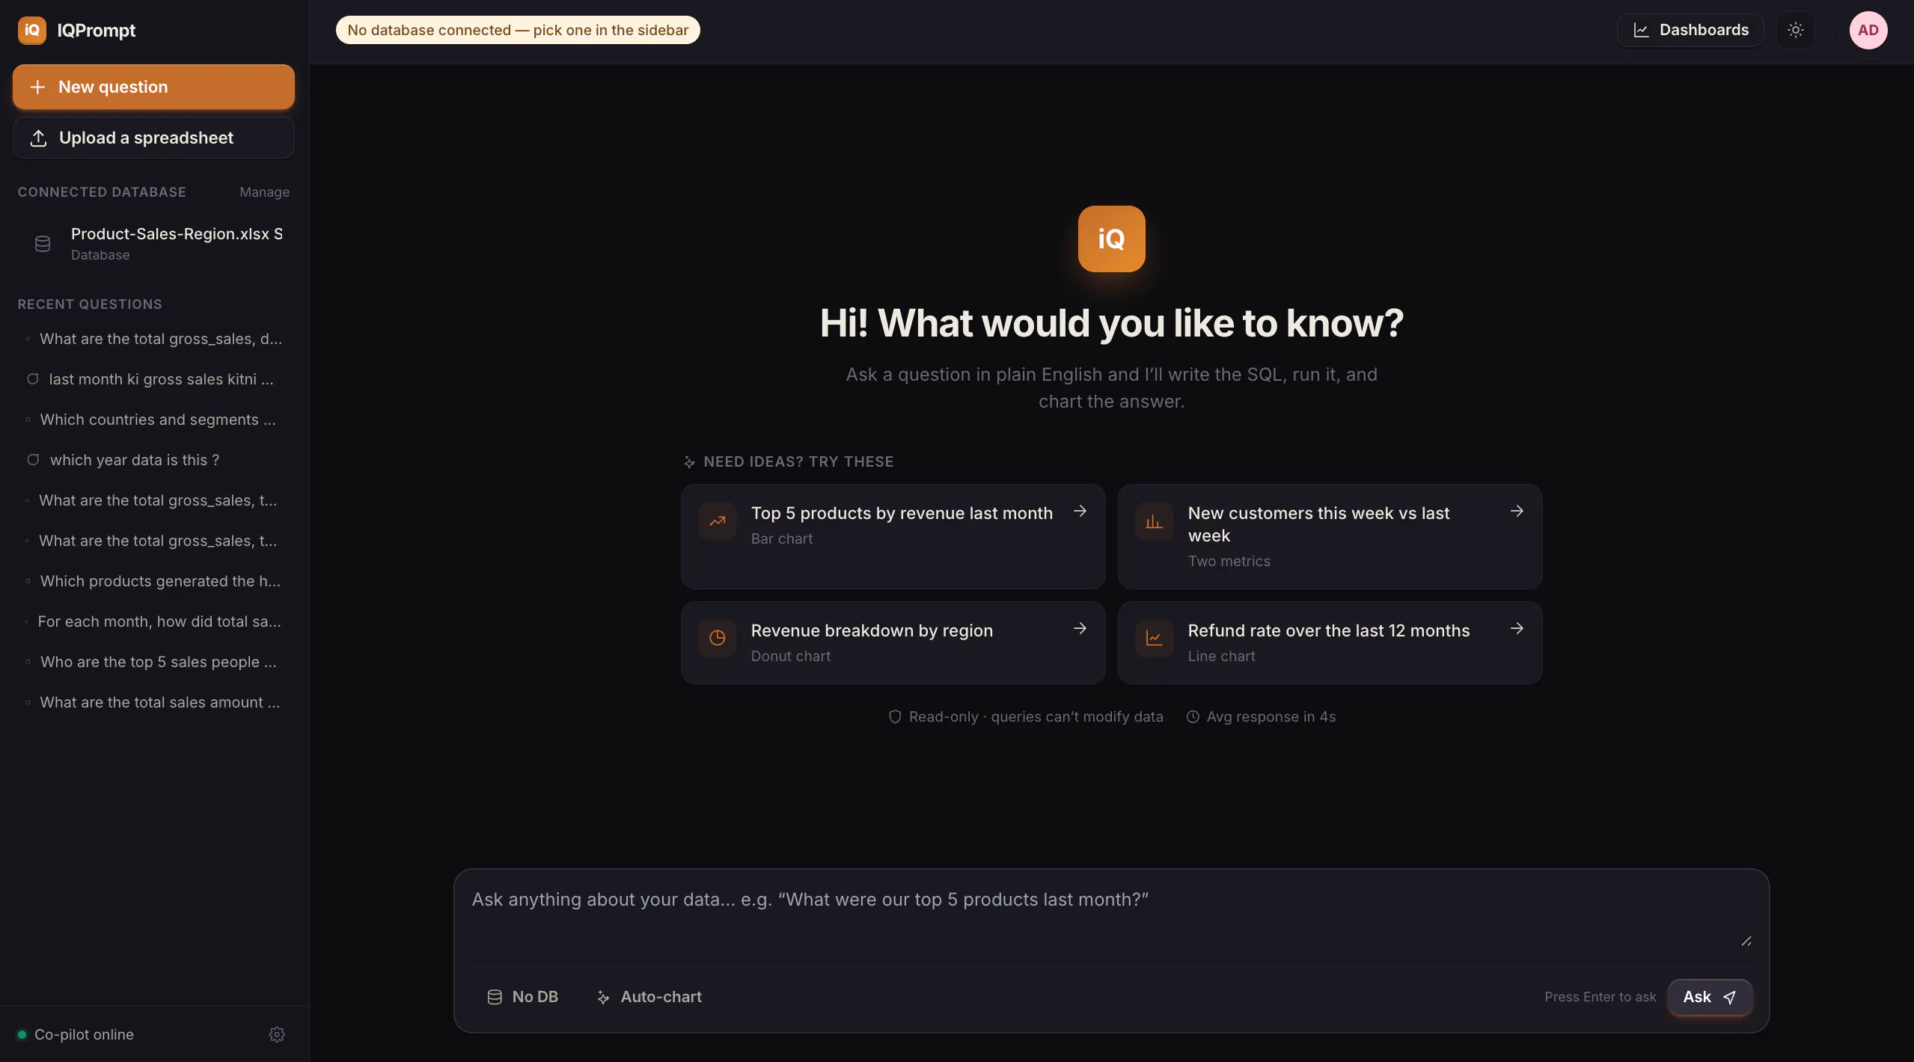Toggle the Auto-chart option
Screen dimensions: 1914x1062
pyautogui.click(x=649, y=997)
